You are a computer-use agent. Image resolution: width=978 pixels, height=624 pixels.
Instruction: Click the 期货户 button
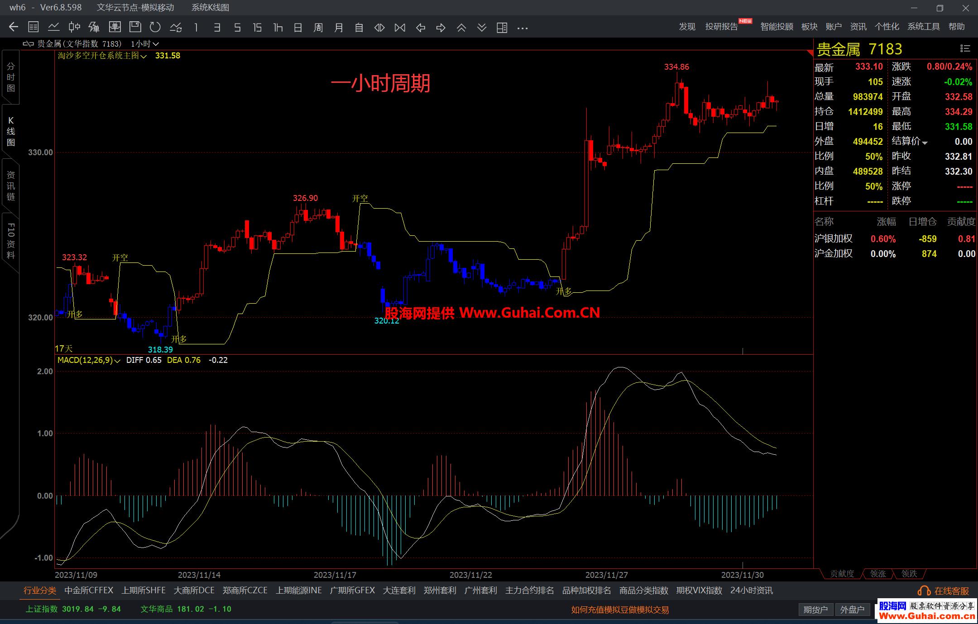pos(815,610)
